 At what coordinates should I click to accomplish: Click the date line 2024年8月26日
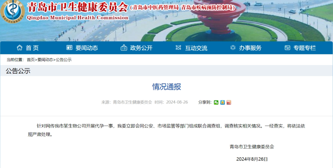(252, 159)
